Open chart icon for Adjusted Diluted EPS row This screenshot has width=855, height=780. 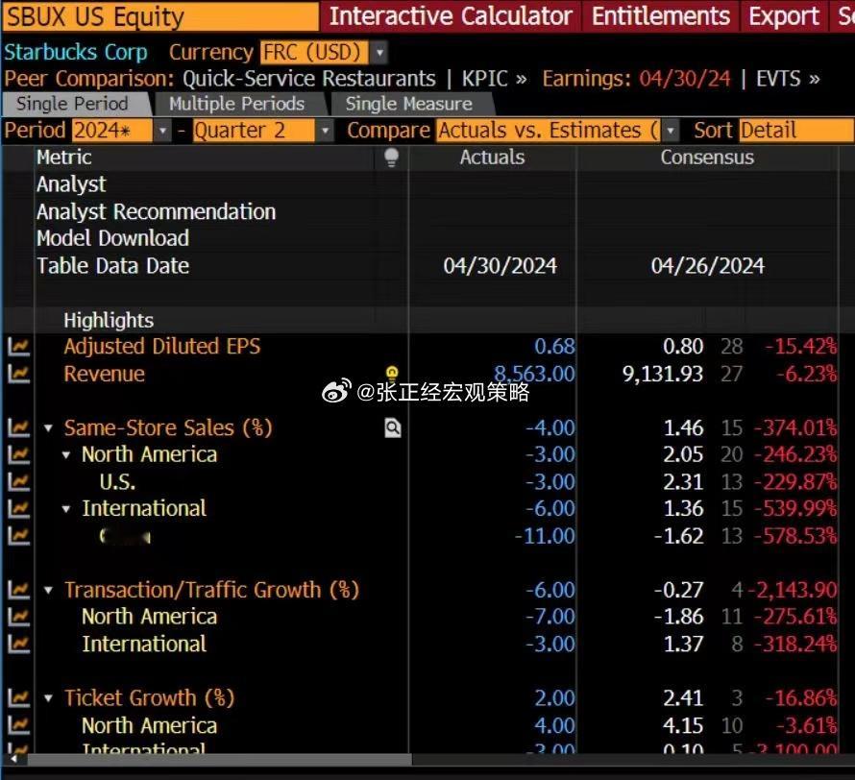pyautogui.click(x=18, y=347)
